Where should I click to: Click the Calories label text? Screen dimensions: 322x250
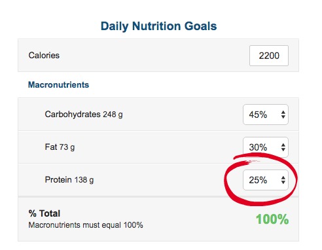[x=44, y=56]
